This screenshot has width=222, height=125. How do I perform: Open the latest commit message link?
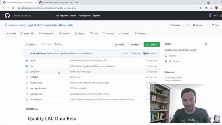[69, 53]
